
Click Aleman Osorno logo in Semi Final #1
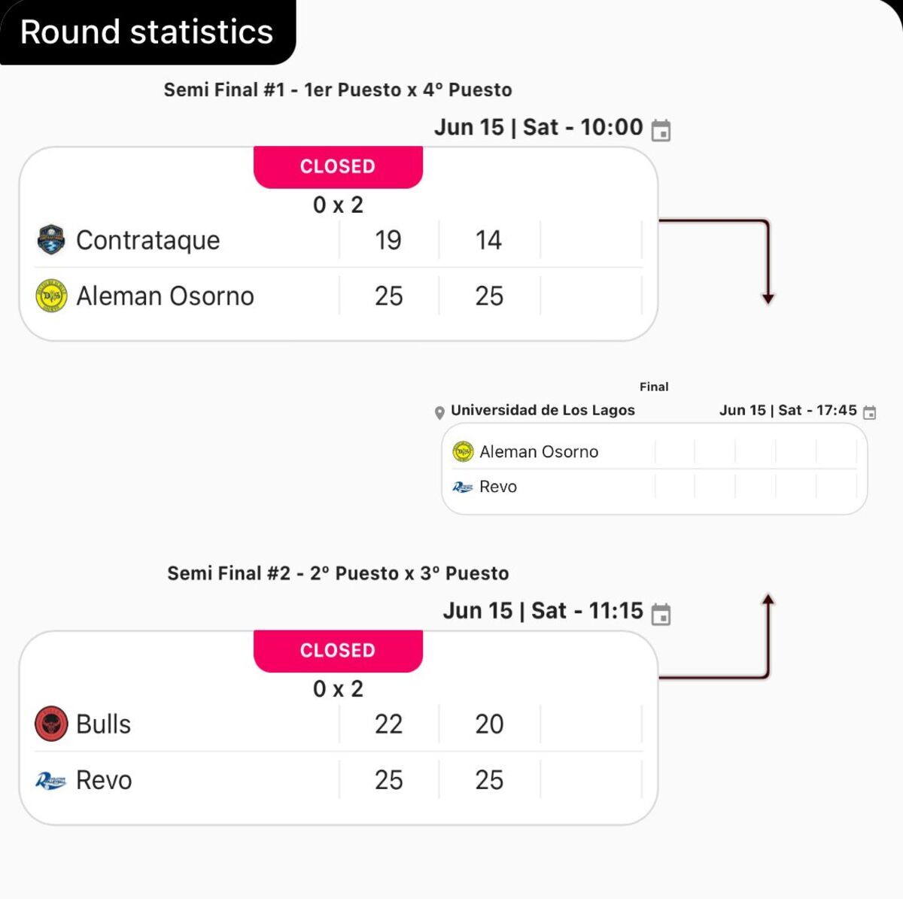[x=51, y=296]
